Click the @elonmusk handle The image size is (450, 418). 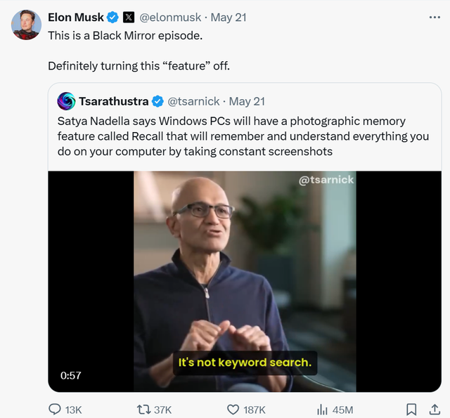169,18
